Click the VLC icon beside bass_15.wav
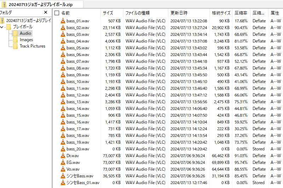The image size is (283, 188). click(x=63, y=115)
